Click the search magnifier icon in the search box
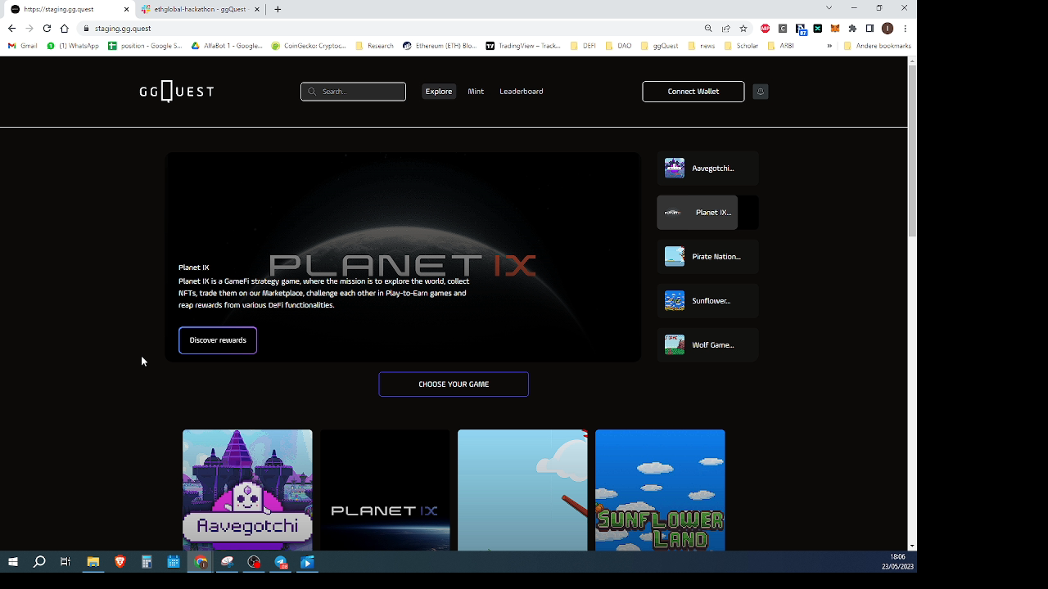The height and width of the screenshot is (589, 1048). (x=312, y=92)
